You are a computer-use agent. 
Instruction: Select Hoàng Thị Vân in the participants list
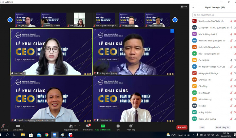pos(206,112)
